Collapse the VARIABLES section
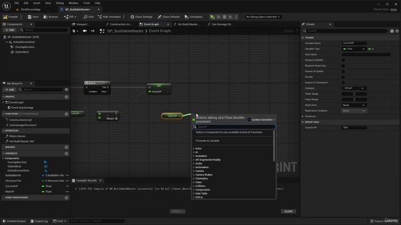Viewport: 401px width, 225px height. coord(4,154)
